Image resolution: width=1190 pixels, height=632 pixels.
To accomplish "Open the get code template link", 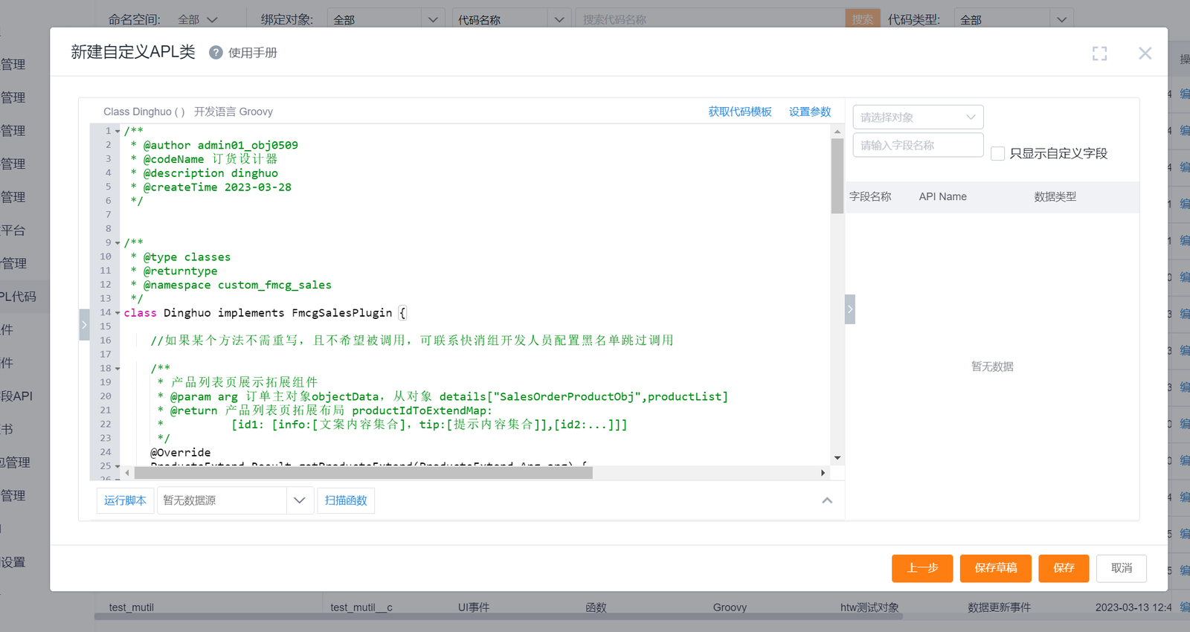I will point(739,112).
